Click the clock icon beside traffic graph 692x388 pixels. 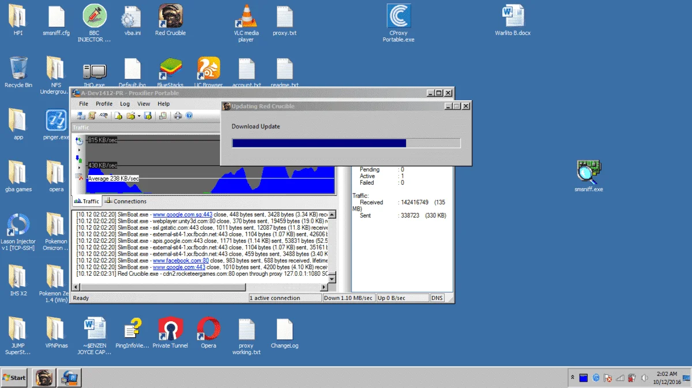coord(80,141)
